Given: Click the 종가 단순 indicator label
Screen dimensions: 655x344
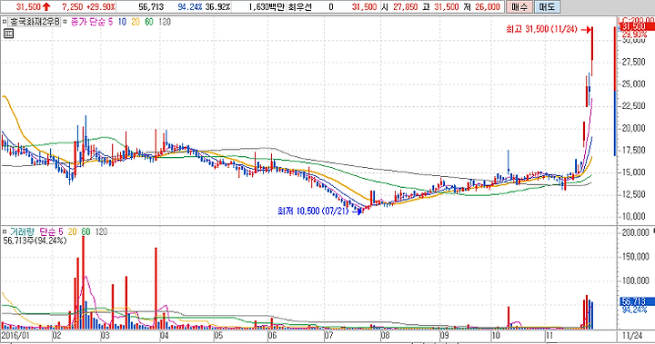Looking at the screenshot, I should (x=87, y=22).
